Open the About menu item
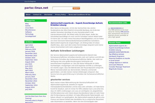This screenshot has height=103, width=155. 28,15
